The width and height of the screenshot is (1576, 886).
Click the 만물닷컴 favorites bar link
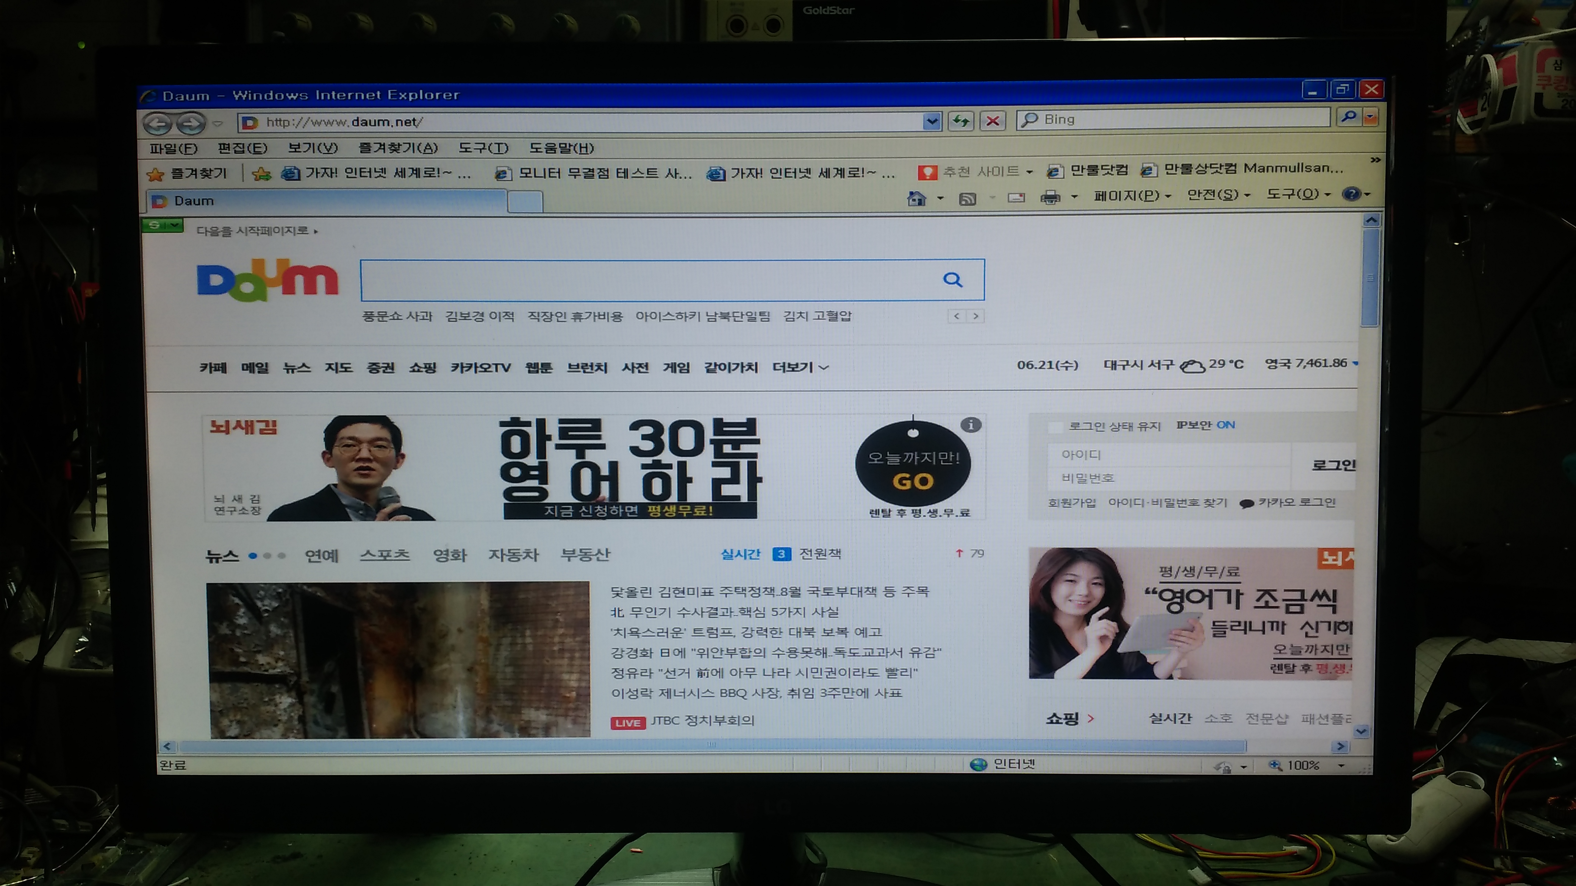point(1088,171)
